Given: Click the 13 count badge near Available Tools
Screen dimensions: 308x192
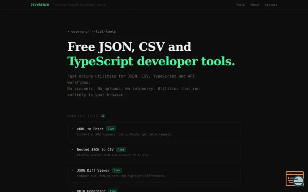Looking at the screenshot, I should (103, 116).
